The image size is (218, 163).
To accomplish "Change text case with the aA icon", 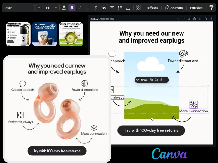I will point(104,8).
